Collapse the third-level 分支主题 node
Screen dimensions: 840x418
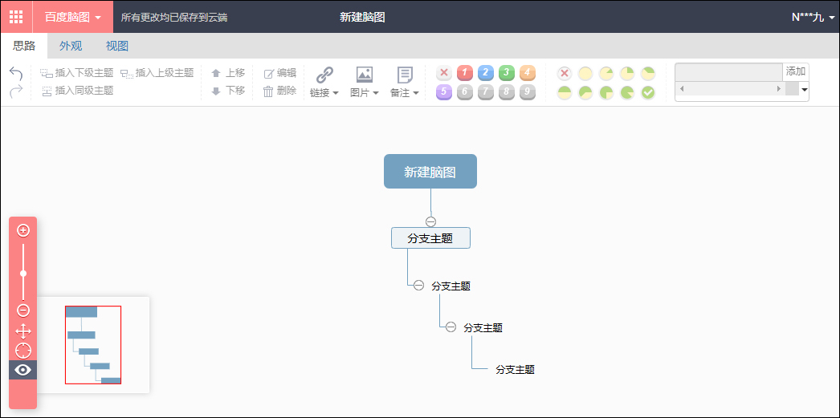451,327
